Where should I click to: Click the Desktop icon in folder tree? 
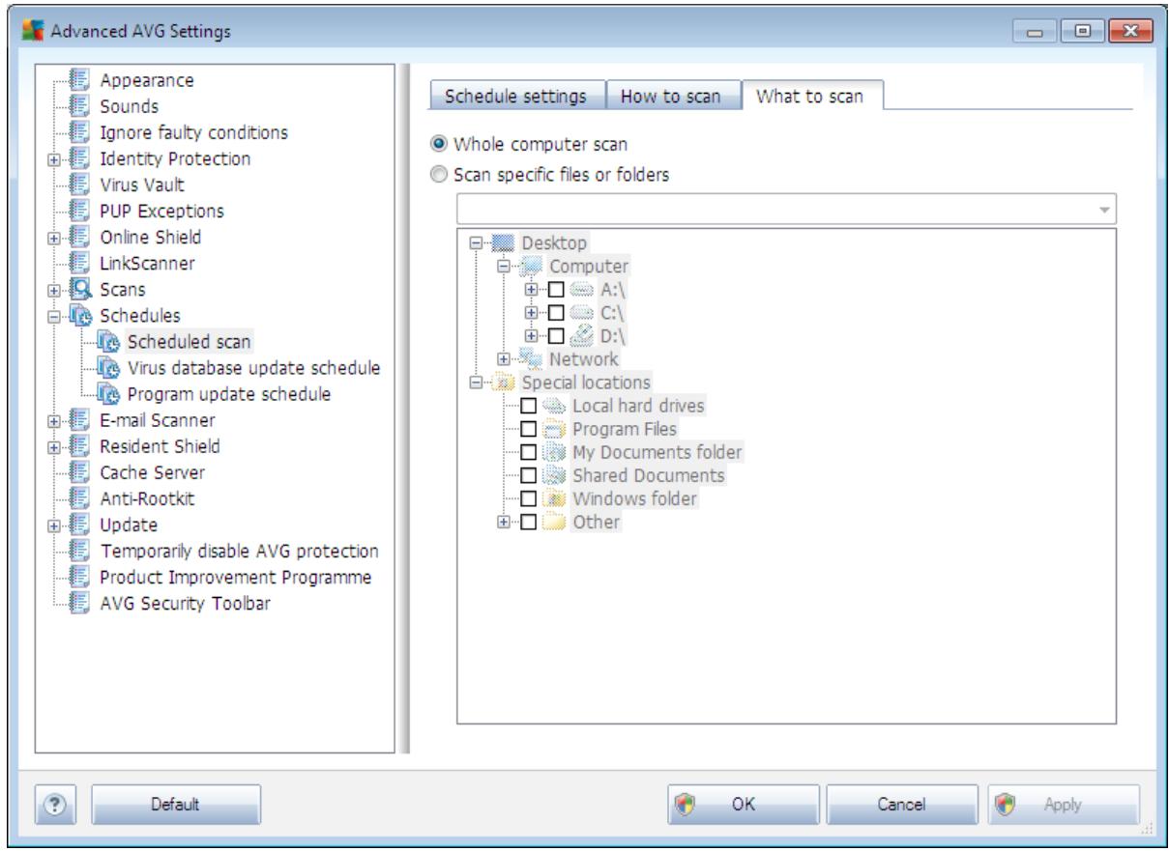point(502,242)
